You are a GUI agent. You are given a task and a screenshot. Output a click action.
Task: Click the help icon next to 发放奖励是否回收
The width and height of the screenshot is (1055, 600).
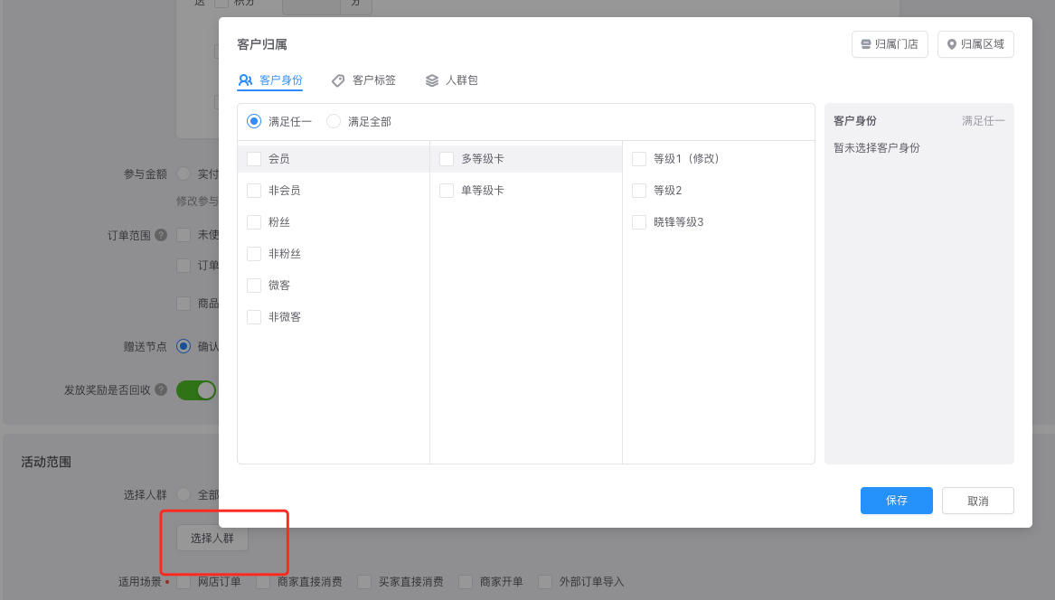pos(161,389)
